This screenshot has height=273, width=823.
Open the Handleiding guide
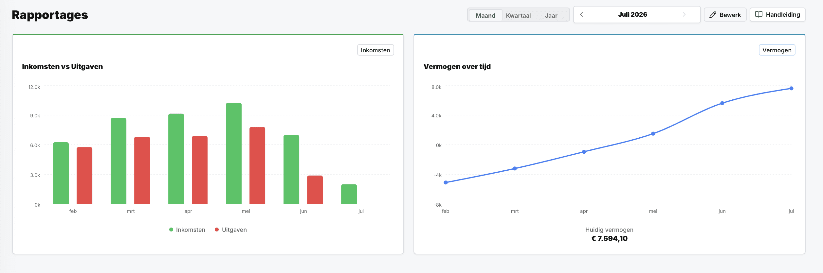pyautogui.click(x=777, y=15)
